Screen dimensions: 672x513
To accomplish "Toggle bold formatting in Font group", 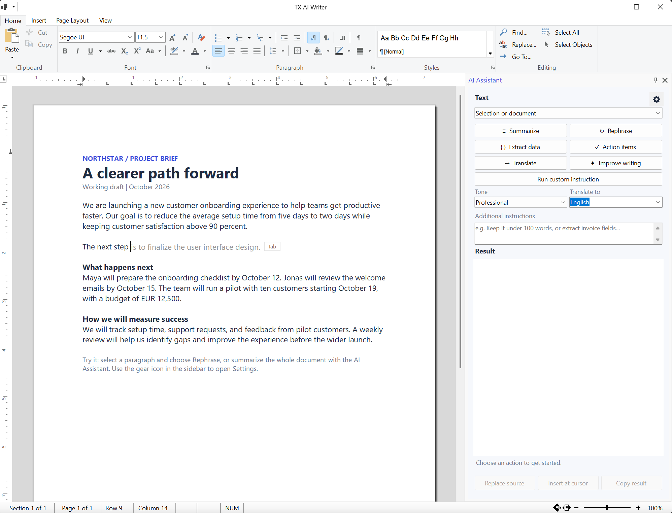I will tap(65, 51).
